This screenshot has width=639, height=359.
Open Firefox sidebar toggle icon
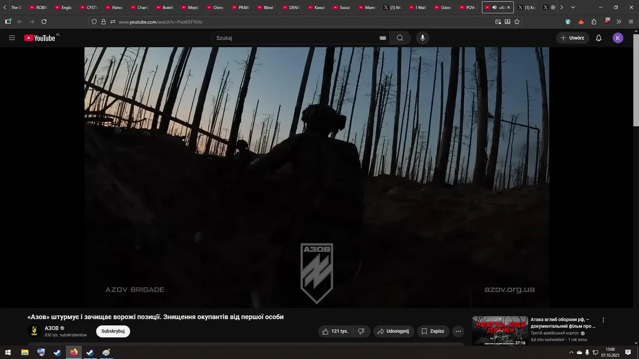(8, 21)
